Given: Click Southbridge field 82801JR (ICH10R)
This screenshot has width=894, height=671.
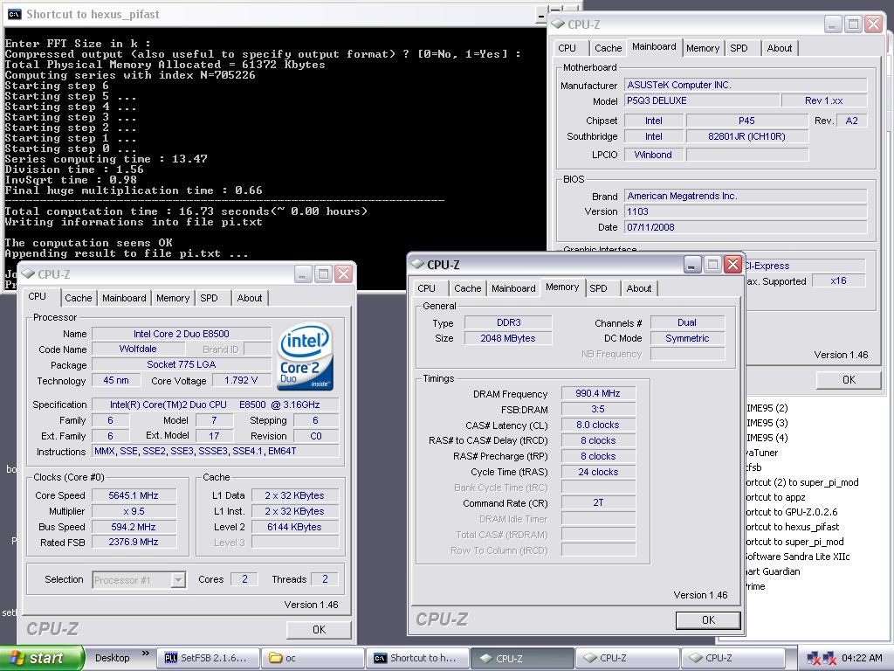Looking at the screenshot, I should click(x=747, y=136).
